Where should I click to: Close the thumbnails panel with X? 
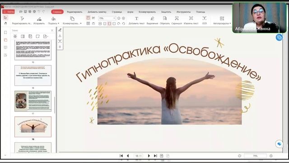pos(52,30)
